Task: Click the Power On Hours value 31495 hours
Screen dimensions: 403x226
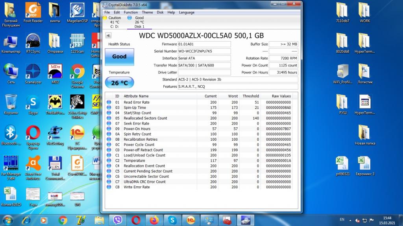Action: coord(283,72)
